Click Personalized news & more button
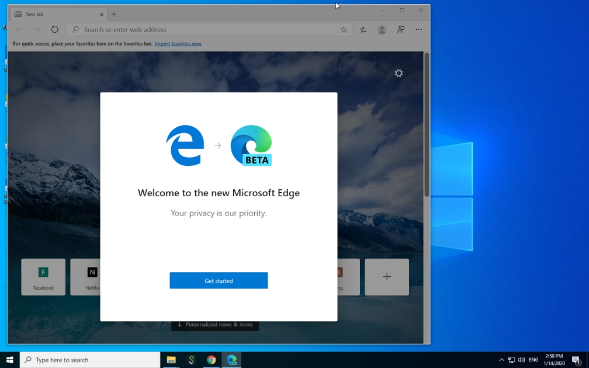The width and height of the screenshot is (589, 368). 215,325
